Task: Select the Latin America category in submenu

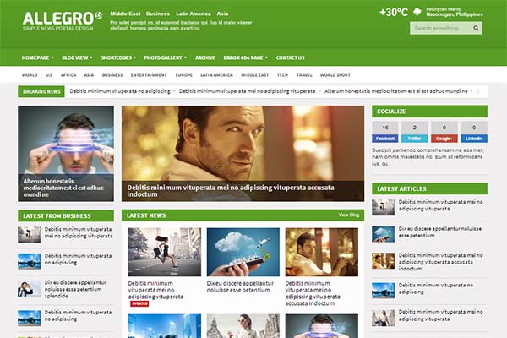Action: click(216, 74)
